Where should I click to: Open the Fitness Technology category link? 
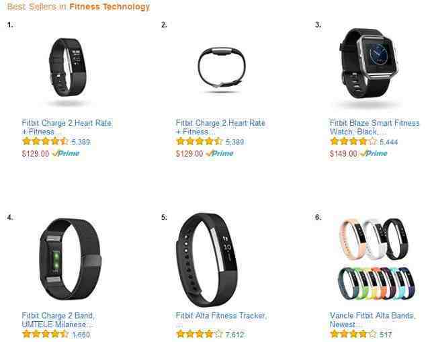point(110,7)
